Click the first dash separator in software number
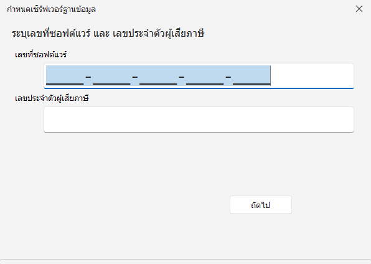 click(x=88, y=77)
